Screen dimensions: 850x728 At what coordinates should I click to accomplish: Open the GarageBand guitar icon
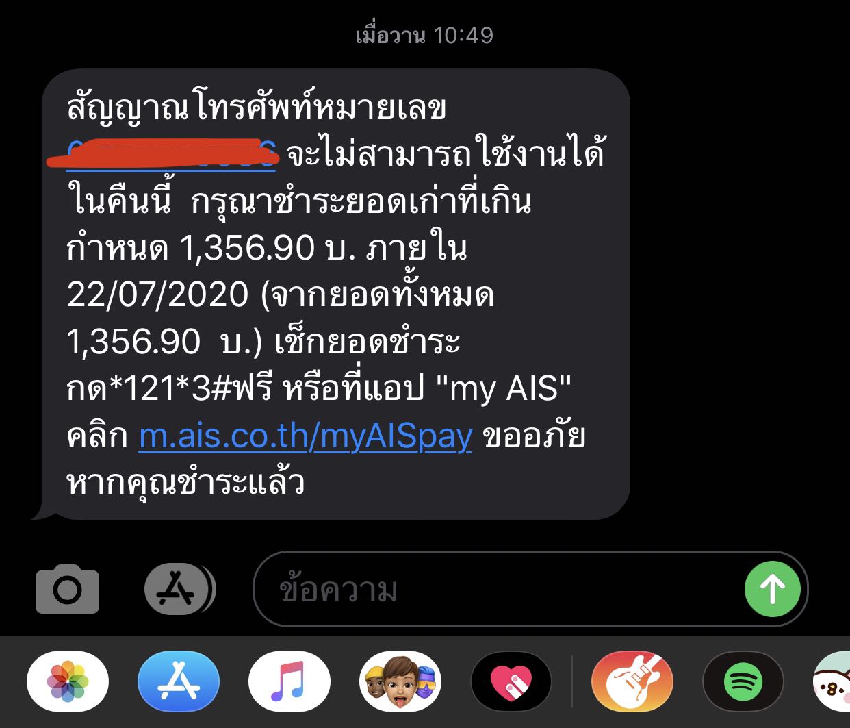click(632, 682)
